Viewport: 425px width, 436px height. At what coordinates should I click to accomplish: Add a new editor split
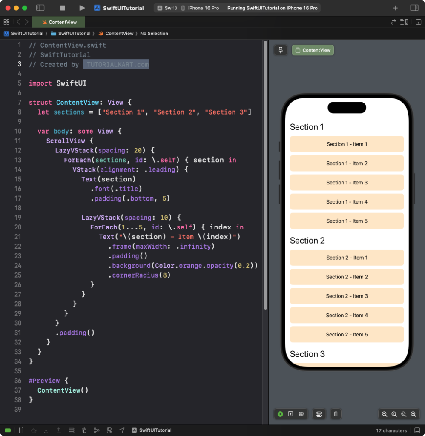tap(419, 22)
